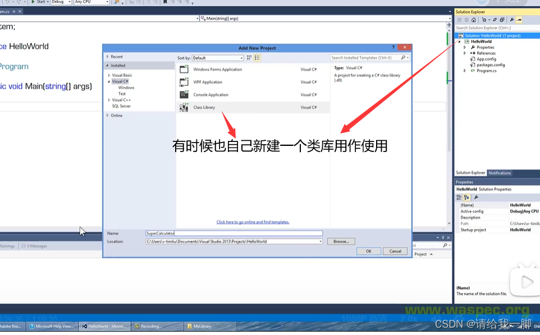The height and width of the screenshot is (335, 540).
Task: Click the HelloWorld Visual Studio taskbar button
Action: [x=105, y=326]
